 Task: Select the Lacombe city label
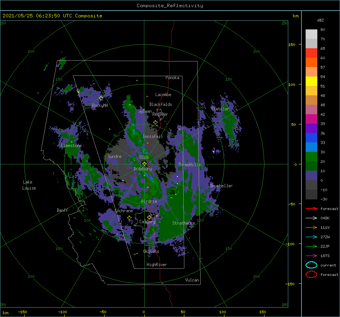click(163, 95)
